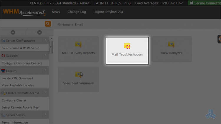The width and height of the screenshot is (221, 124).
Task: Open the Change Log menu item
Action: (x=77, y=12)
